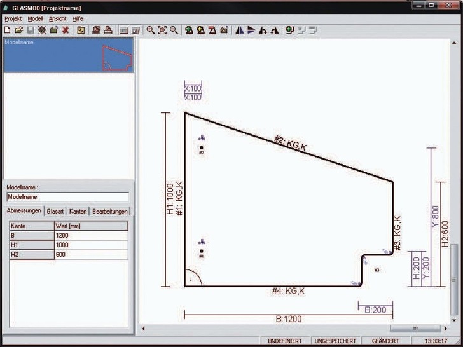
Task: Click the red X delete icon
Action: (x=66, y=30)
